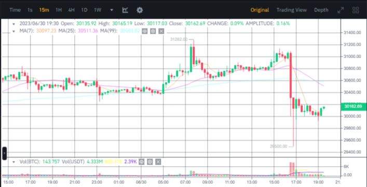Viewport: 367px width, 187px height.
Task: Open the Depth chart view
Action: (x=321, y=10)
